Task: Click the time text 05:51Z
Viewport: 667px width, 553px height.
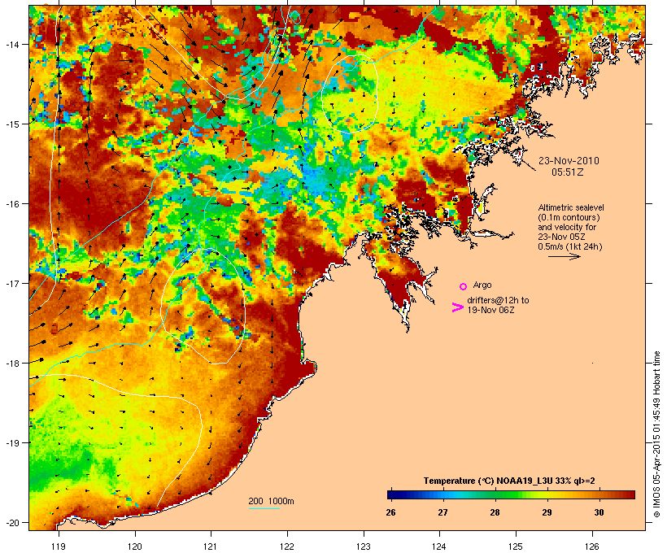Action: (568, 172)
